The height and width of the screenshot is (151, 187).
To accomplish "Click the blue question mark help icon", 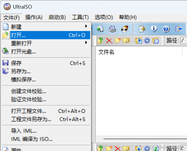I will [x=166, y=29].
